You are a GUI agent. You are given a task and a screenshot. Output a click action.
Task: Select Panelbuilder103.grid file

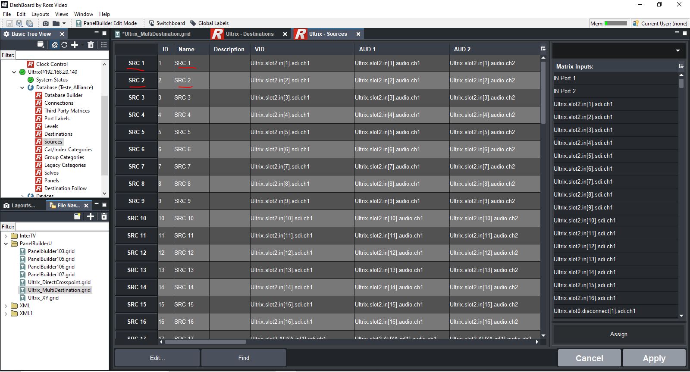(x=51, y=251)
